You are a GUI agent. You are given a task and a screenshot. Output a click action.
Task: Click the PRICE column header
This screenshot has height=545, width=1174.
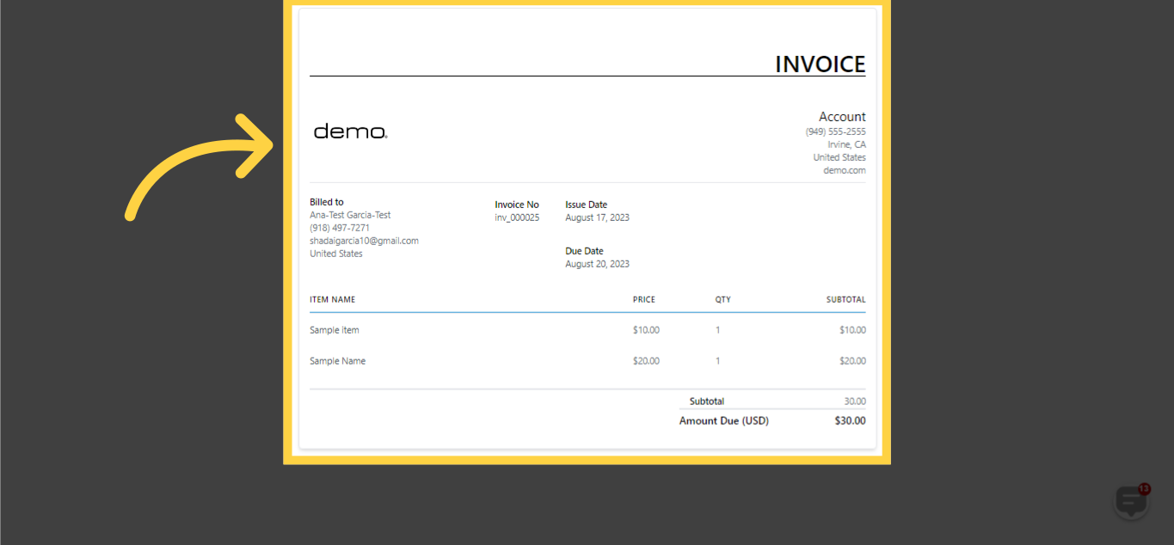click(644, 300)
